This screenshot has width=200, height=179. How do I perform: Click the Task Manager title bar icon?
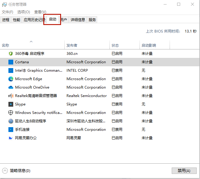4,5
